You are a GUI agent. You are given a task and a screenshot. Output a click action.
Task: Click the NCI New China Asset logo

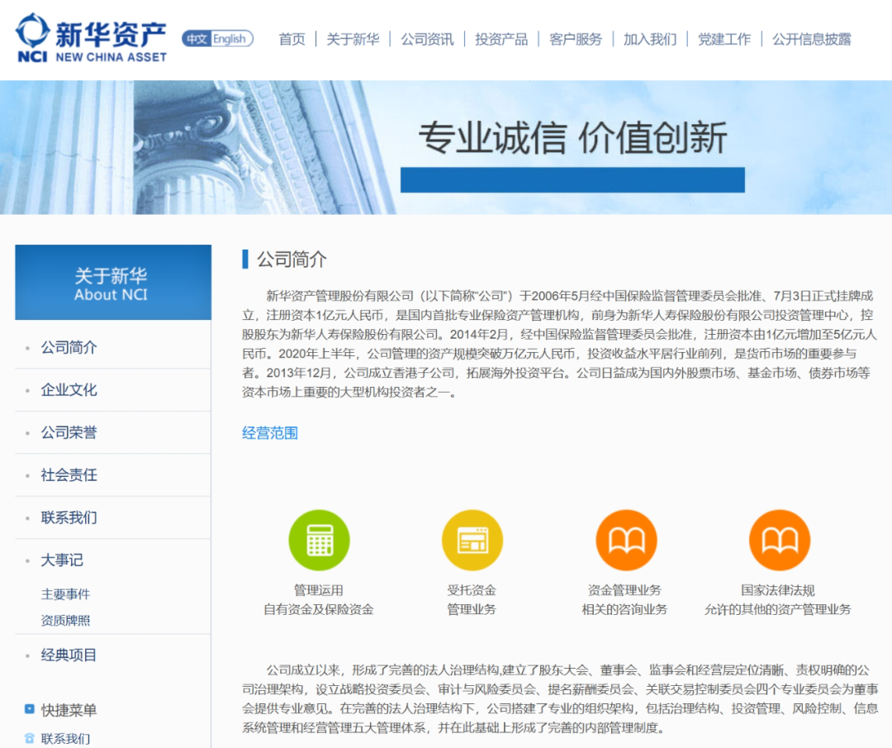[x=92, y=38]
